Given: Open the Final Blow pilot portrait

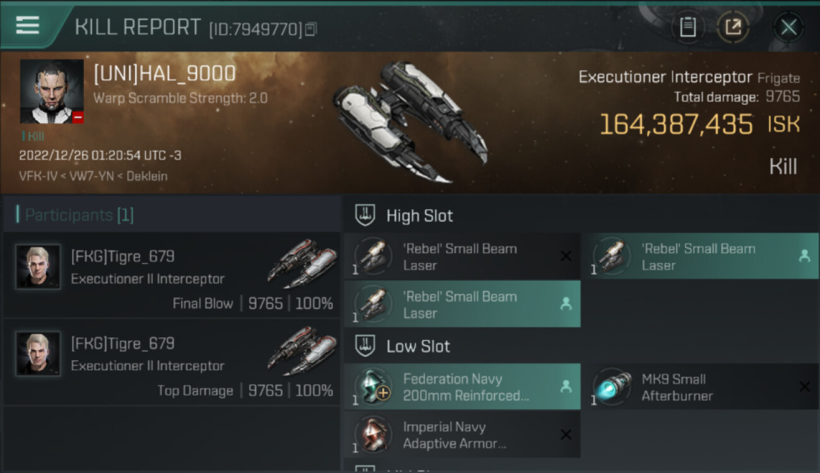Looking at the screenshot, I should coord(38,267).
